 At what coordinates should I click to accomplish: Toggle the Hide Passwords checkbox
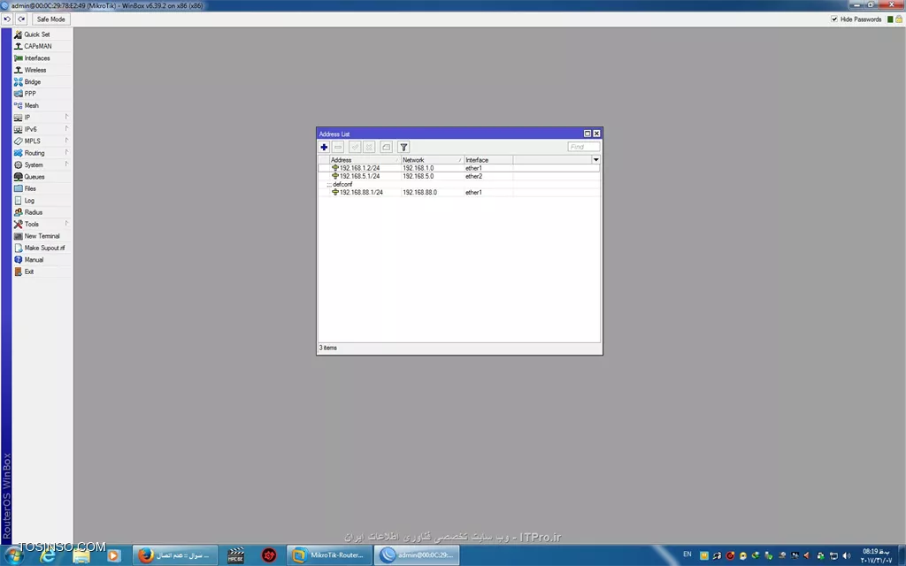[x=834, y=19]
